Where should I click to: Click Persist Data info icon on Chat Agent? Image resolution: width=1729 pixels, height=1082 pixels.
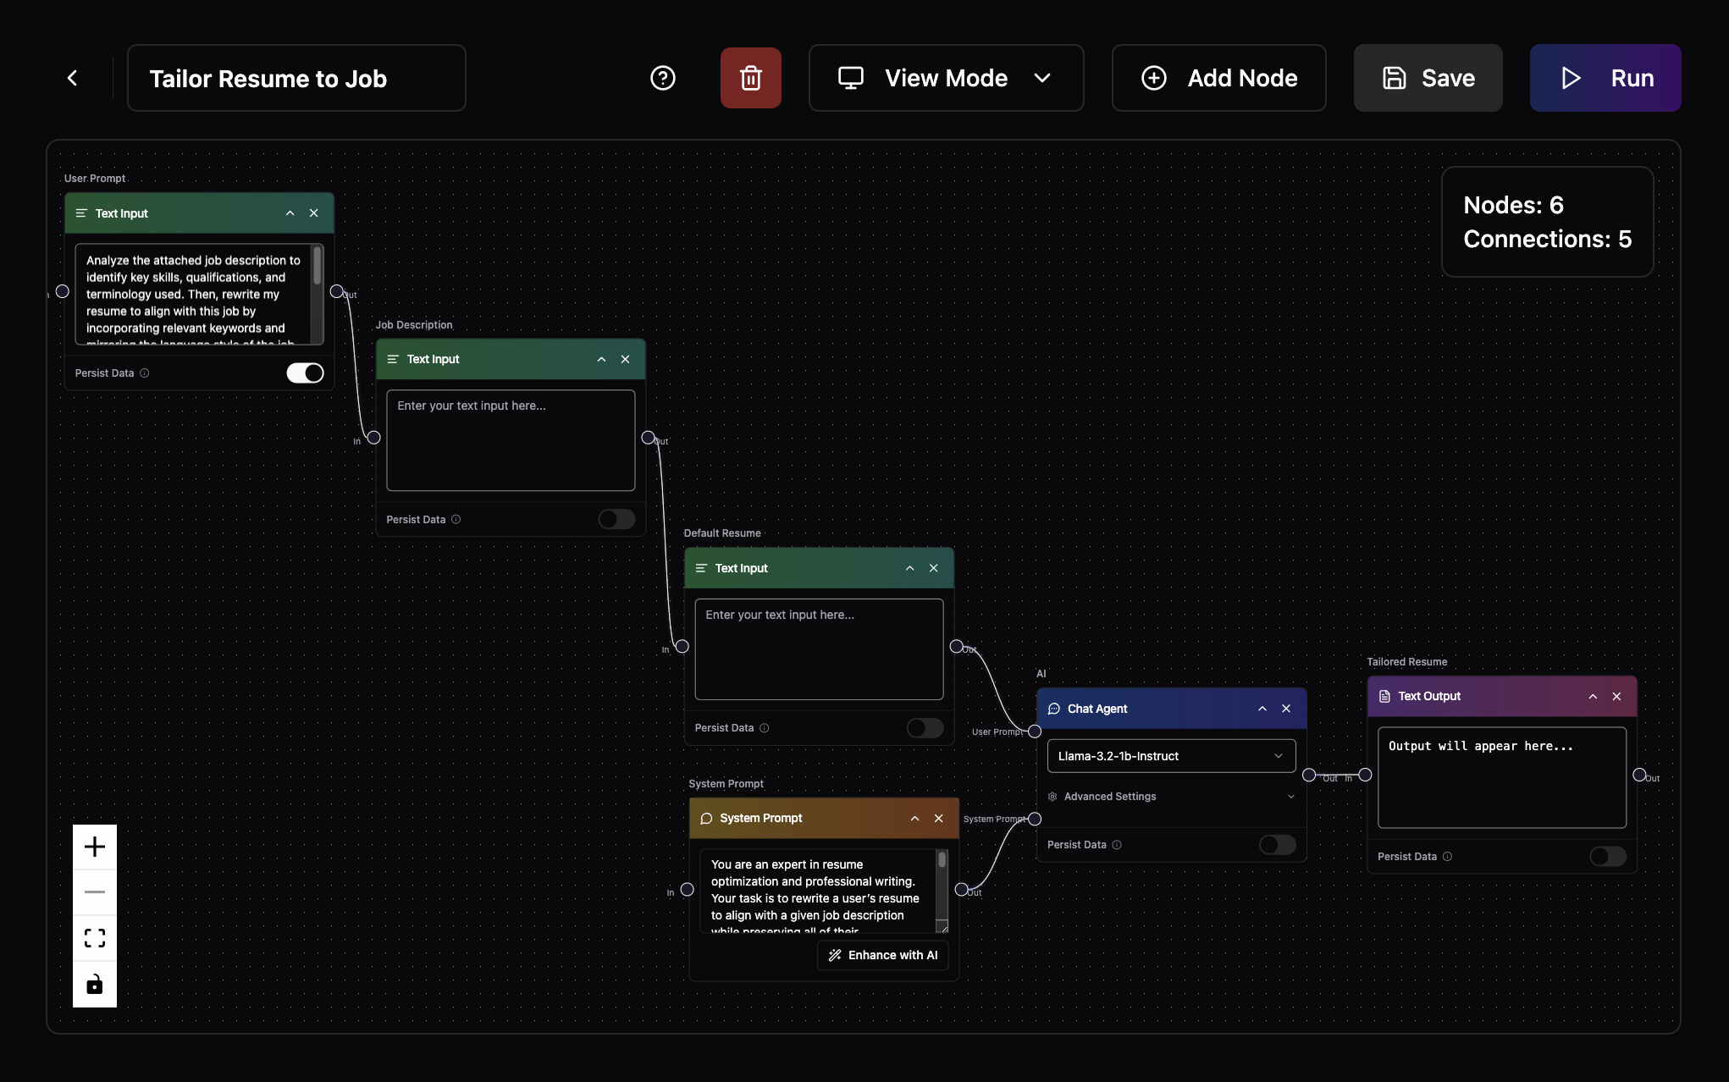[1117, 845]
